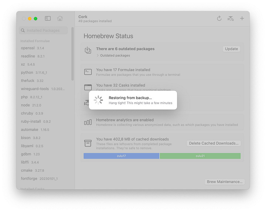Go to the home status page icon
This screenshot has height=211, width=266.
(60, 18)
